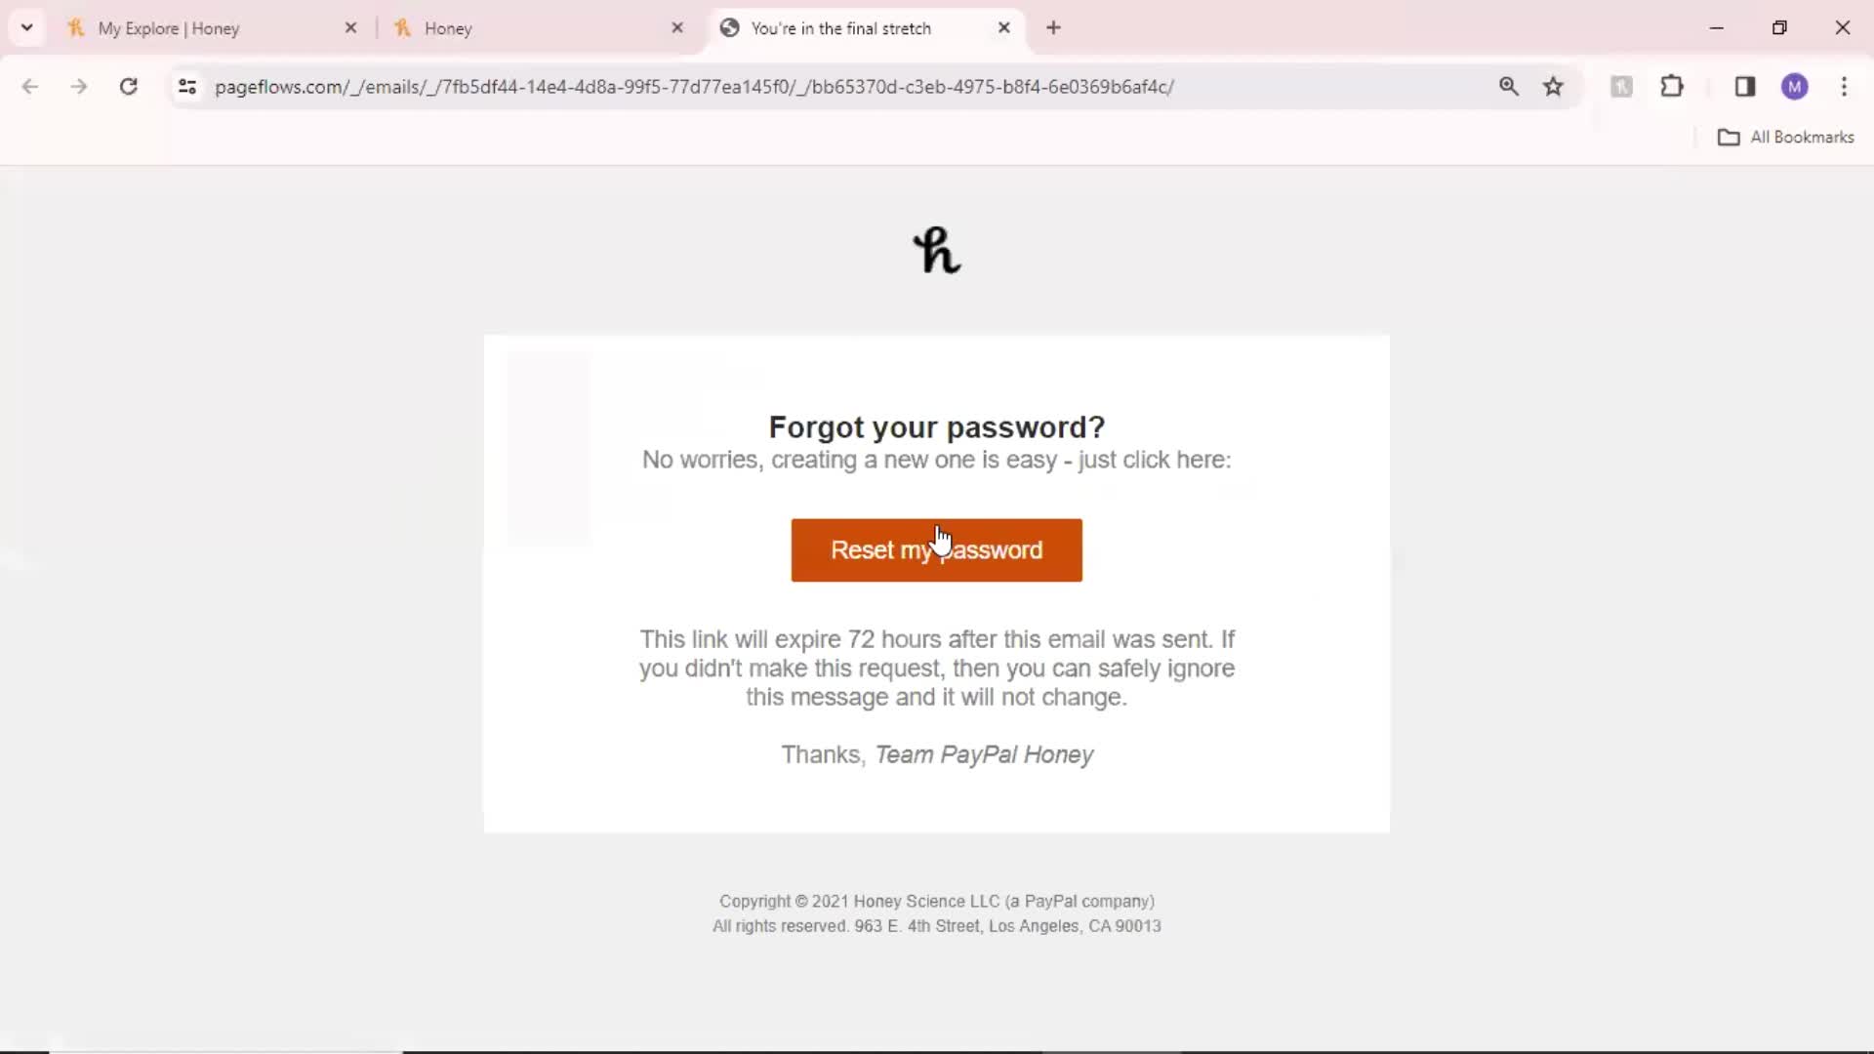The height and width of the screenshot is (1054, 1874).
Task: Select the forward navigation arrow
Action: click(78, 86)
